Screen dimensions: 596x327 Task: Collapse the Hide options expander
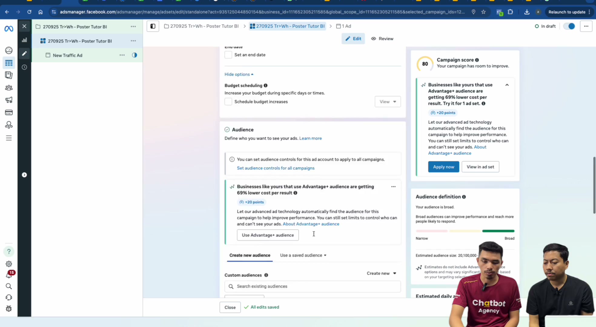[x=239, y=74]
